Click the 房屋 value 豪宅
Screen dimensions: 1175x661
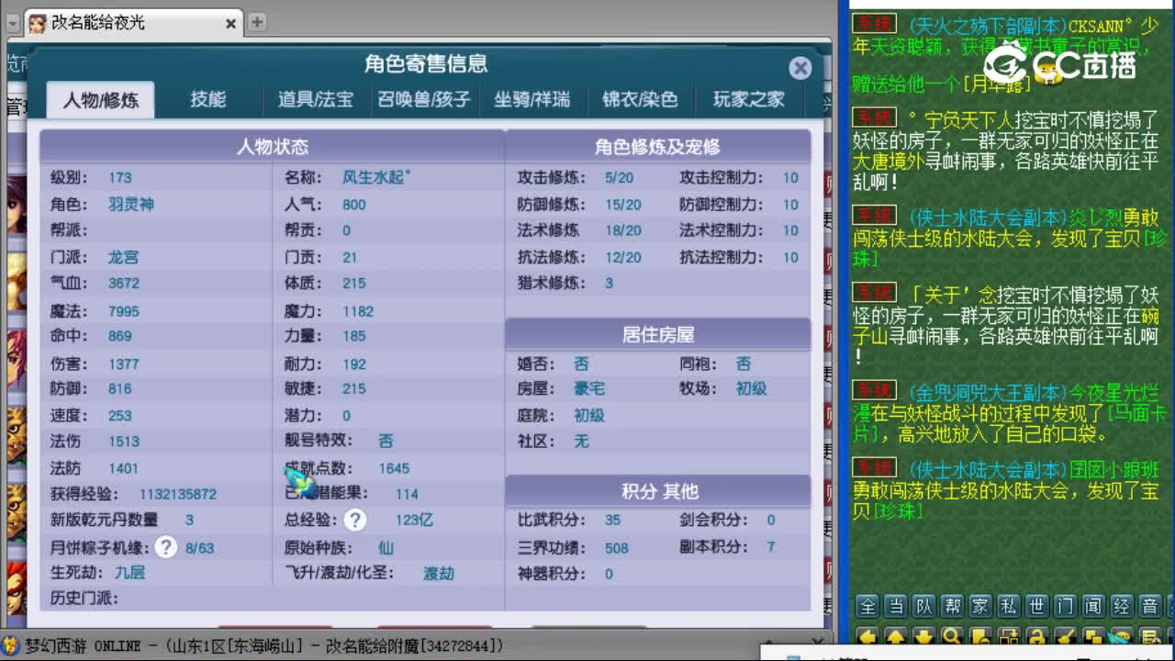coord(589,389)
